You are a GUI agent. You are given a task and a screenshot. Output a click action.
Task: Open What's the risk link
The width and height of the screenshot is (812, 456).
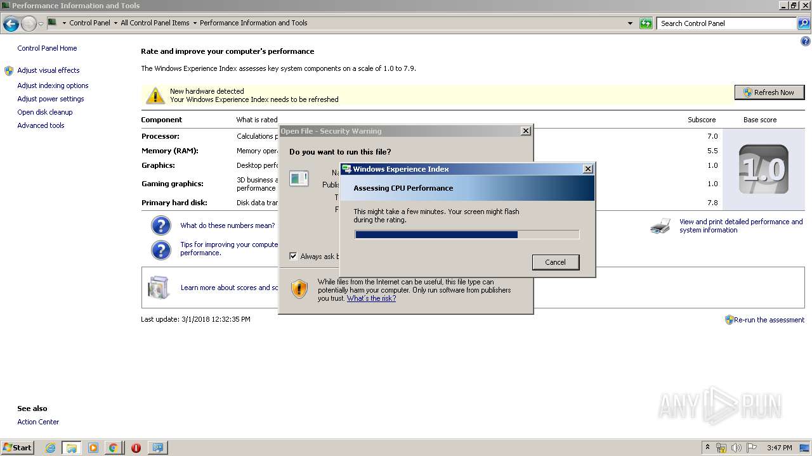pyautogui.click(x=371, y=298)
